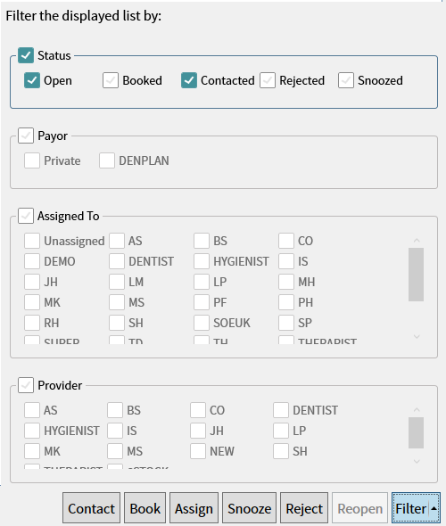This screenshot has width=446, height=526.
Task: Enable the Booked status checkbox
Action: click(111, 80)
